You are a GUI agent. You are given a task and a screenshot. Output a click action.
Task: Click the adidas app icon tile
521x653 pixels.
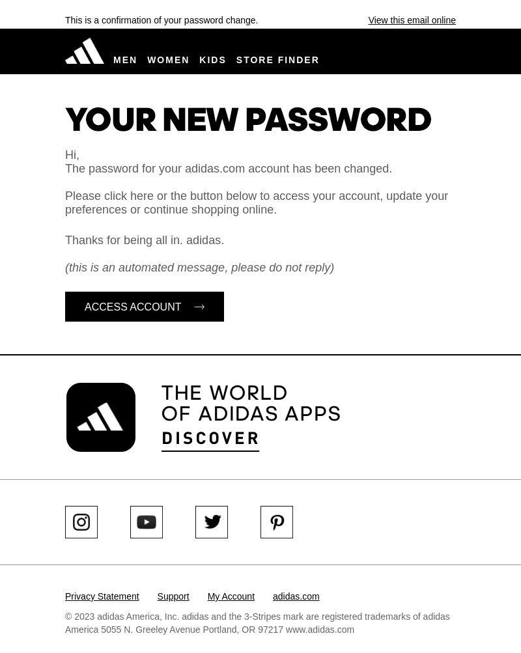click(101, 417)
